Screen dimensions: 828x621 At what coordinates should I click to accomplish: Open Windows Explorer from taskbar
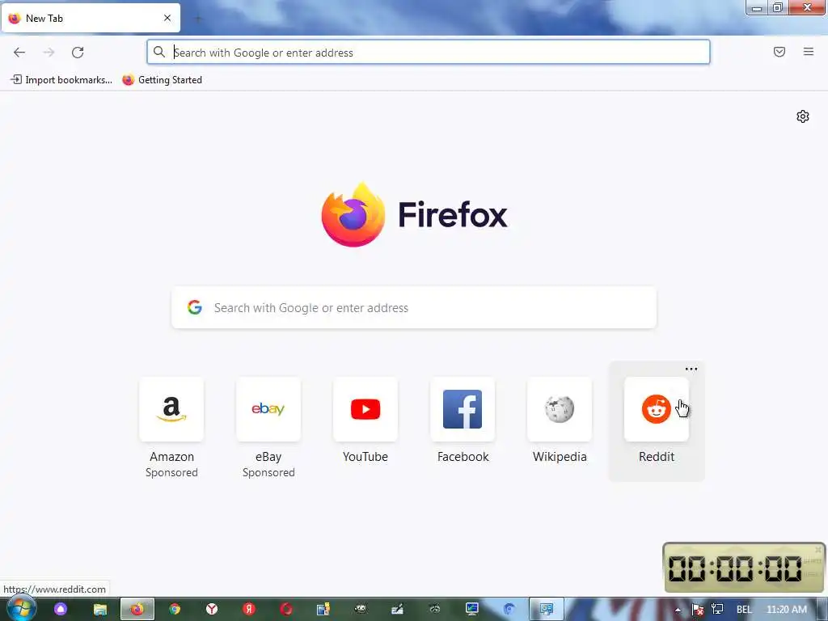coord(99,610)
